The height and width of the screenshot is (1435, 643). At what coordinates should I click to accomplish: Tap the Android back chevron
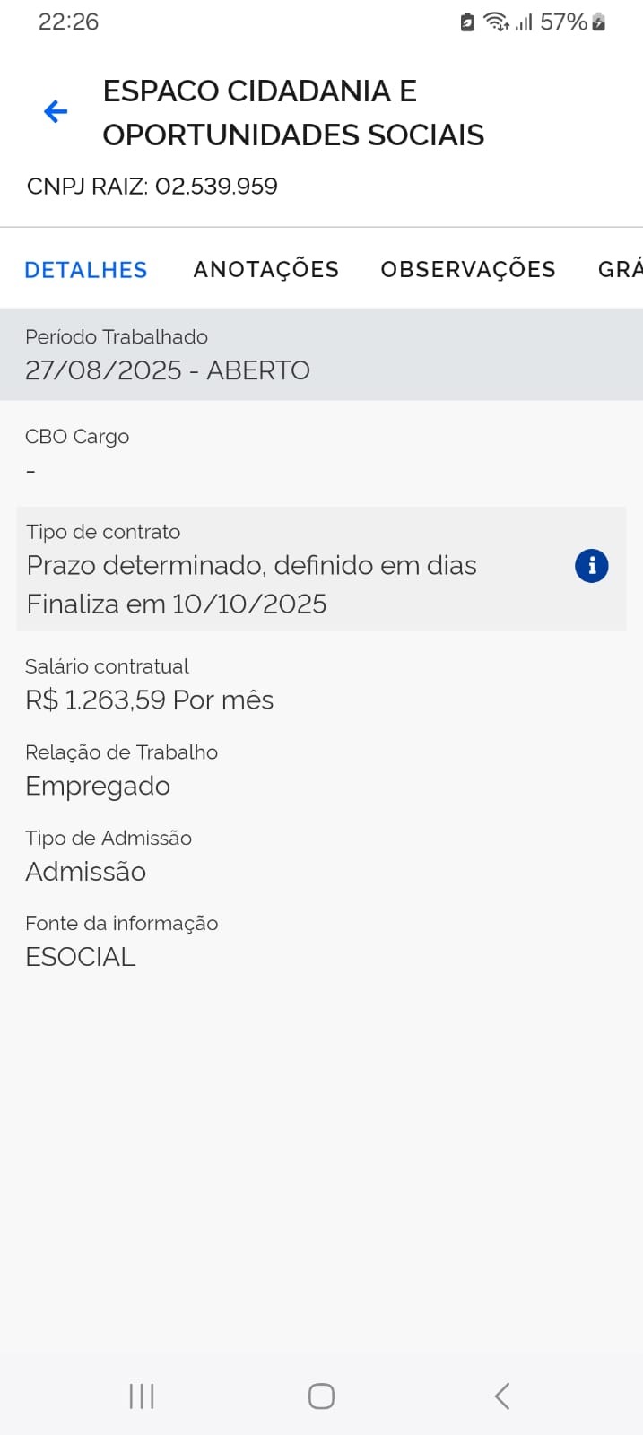502,1396
